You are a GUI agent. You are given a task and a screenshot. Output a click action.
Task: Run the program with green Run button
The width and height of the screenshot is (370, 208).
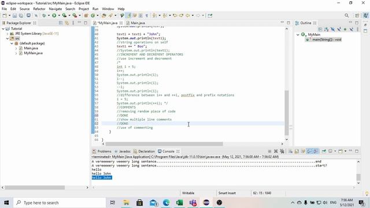click(x=54, y=16)
